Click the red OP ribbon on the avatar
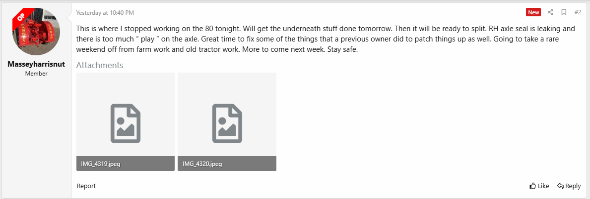 tap(20, 18)
